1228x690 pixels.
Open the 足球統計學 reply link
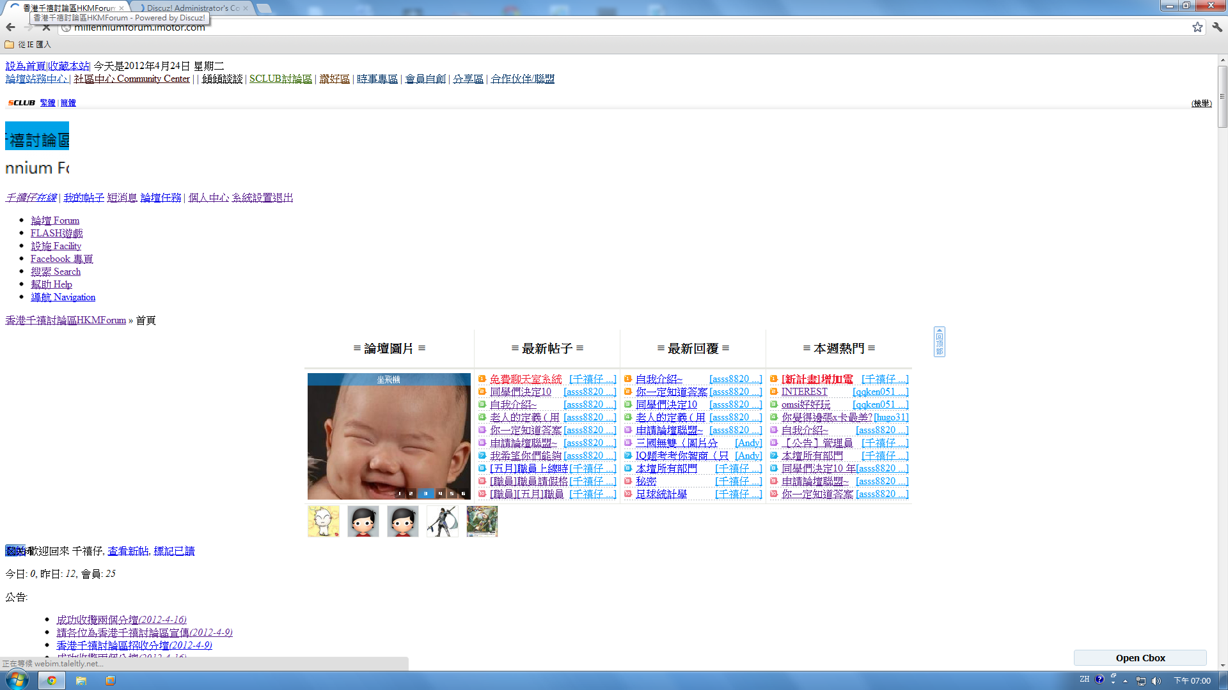[661, 494]
